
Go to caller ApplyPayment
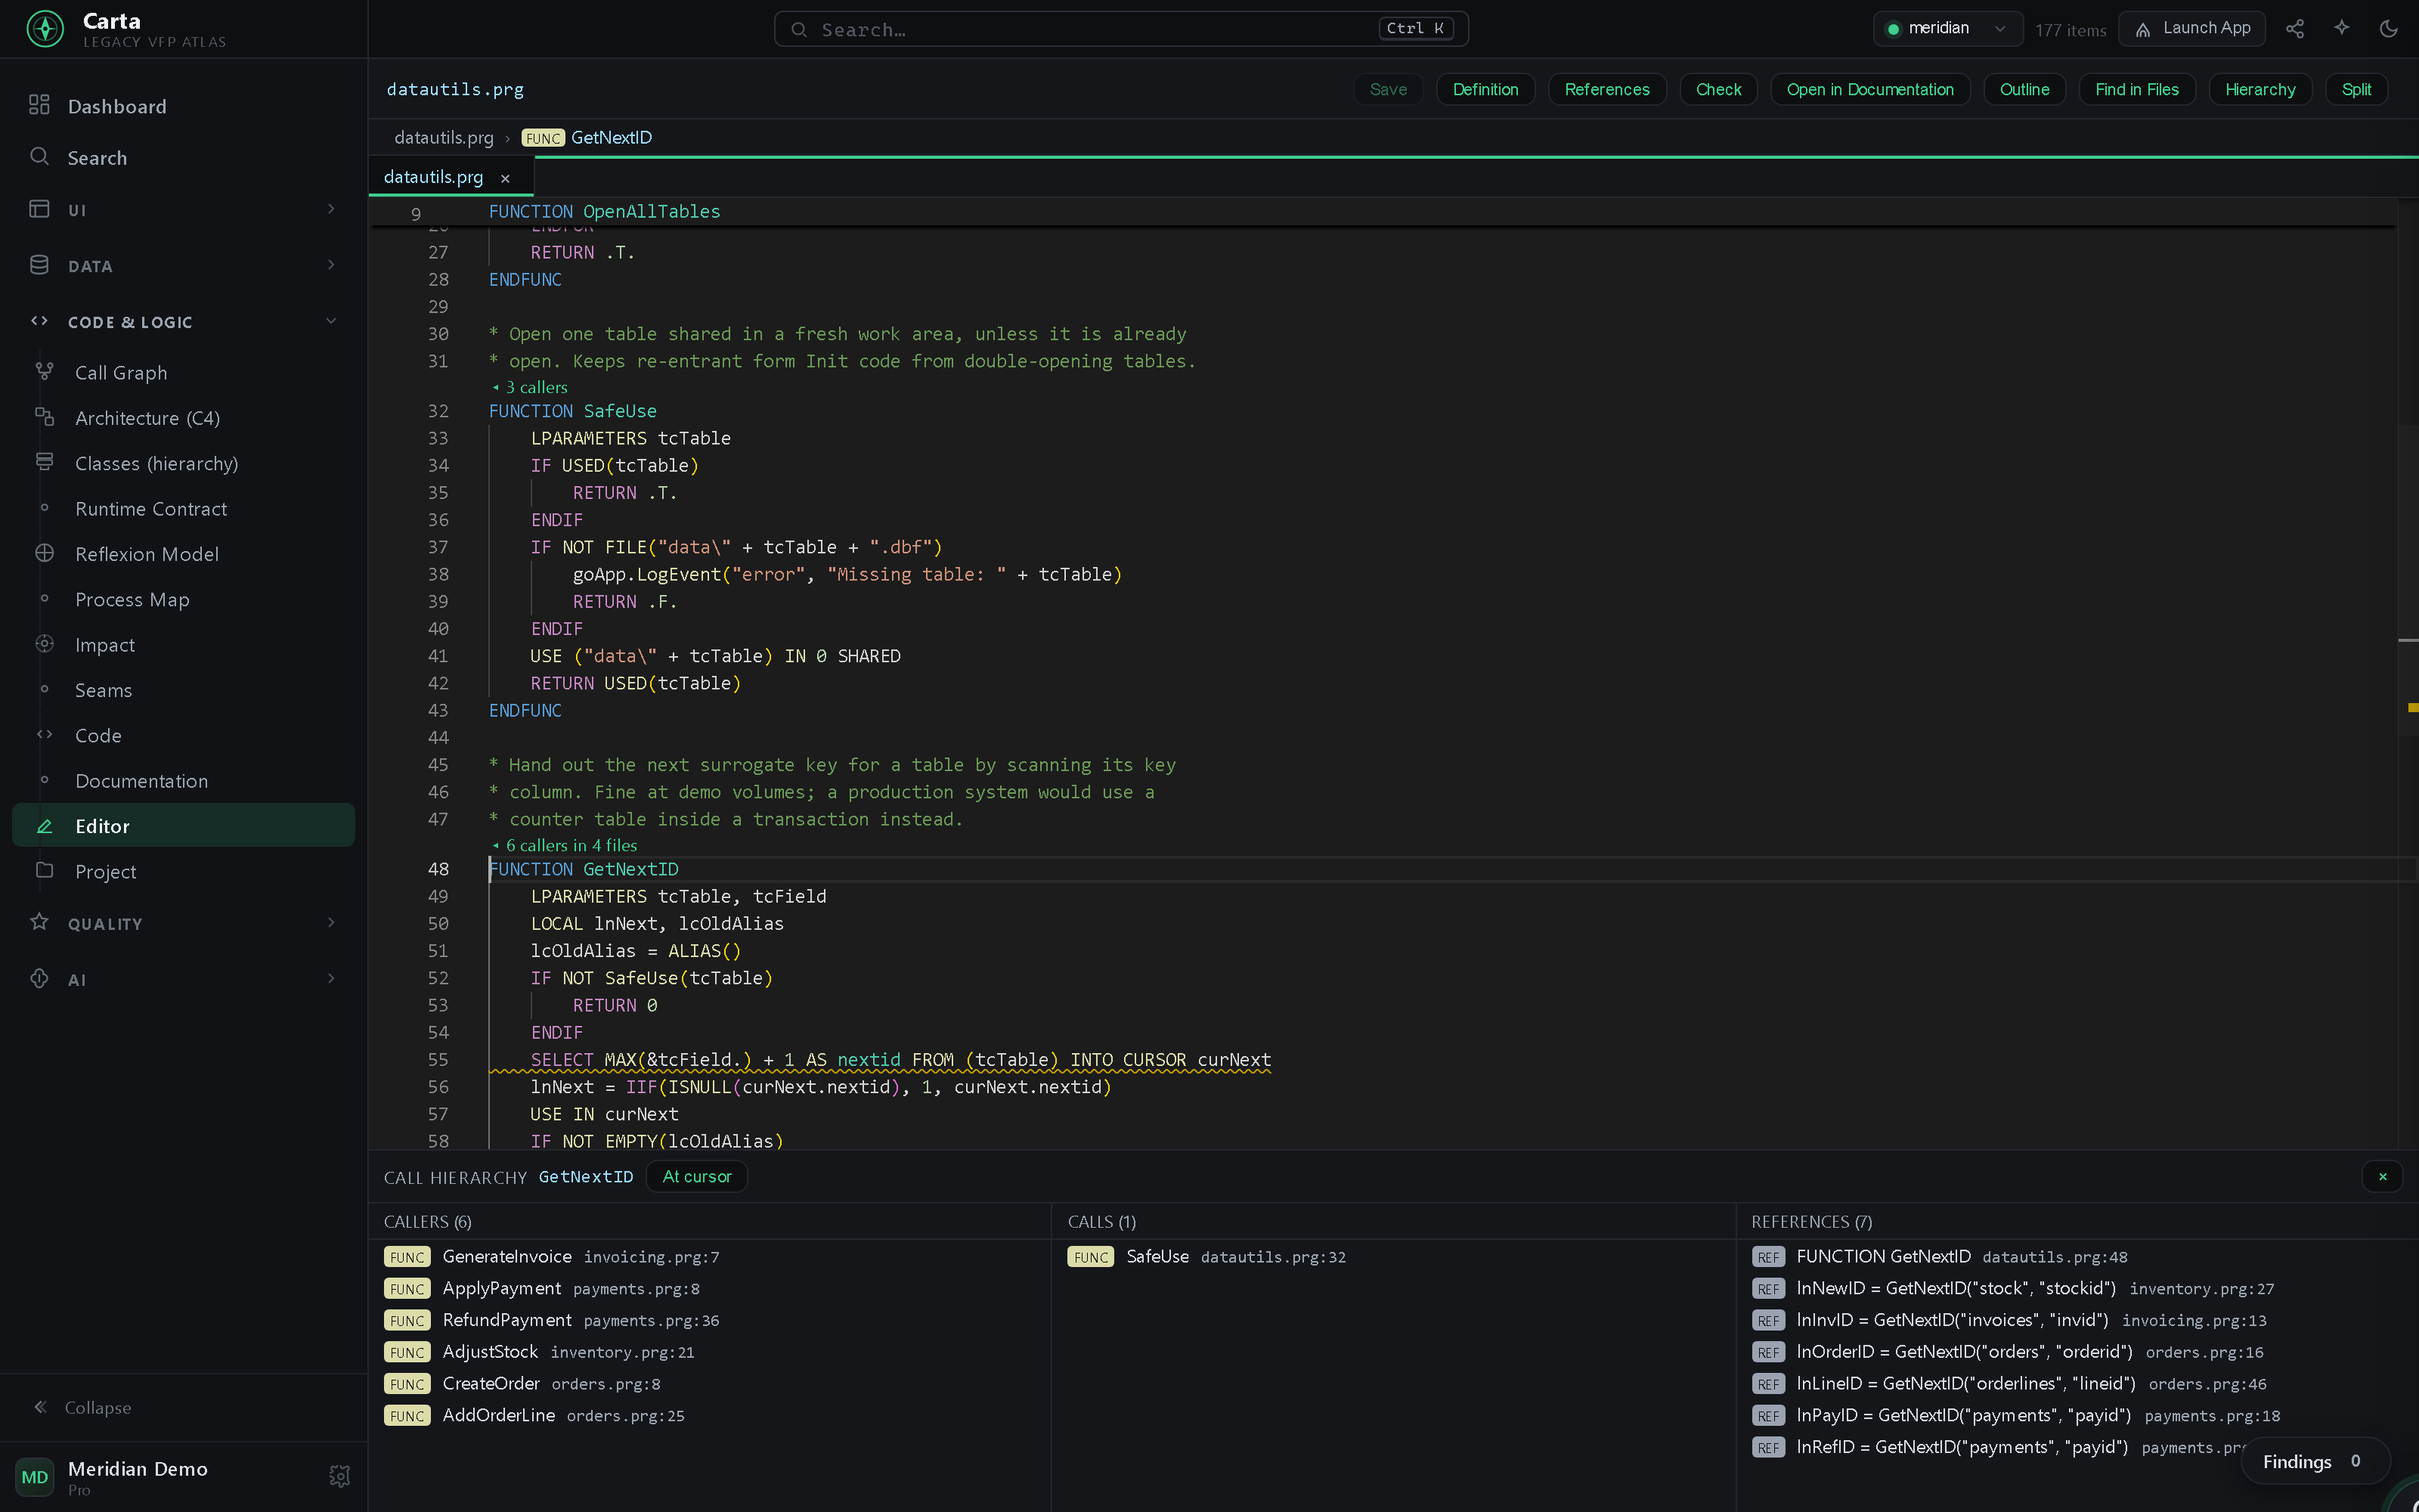[x=542, y=1288]
